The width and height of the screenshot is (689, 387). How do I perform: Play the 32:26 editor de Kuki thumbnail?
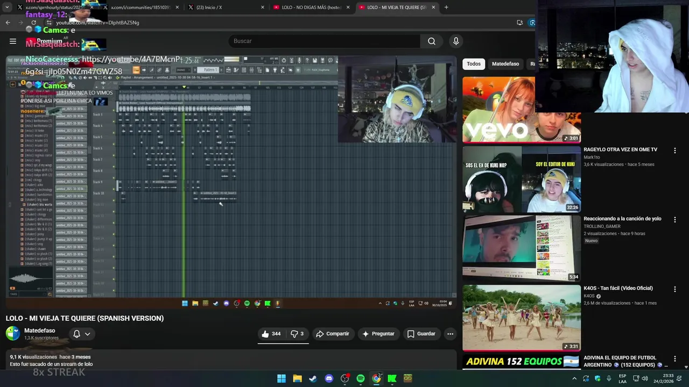click(x=521, y=180)
